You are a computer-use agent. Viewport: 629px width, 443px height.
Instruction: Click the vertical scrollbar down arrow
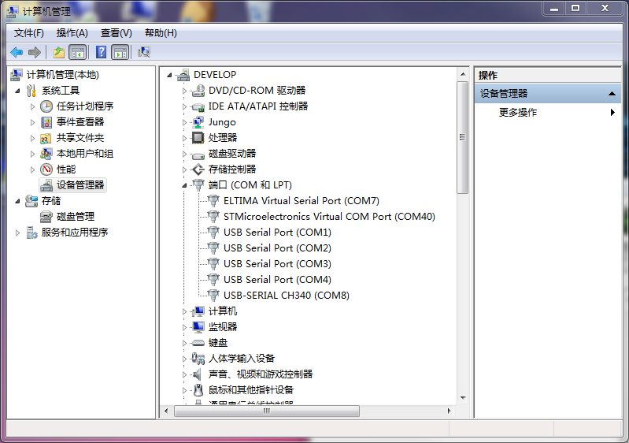(463, 397)
